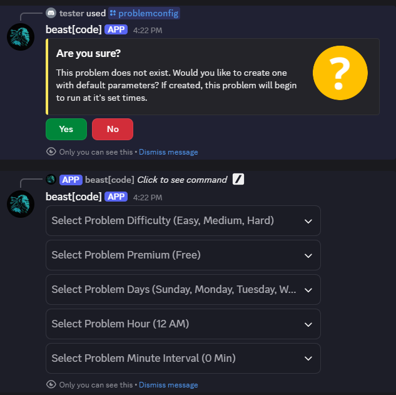Screen dimensions: 396x395
Task: Confirm with the green Yes button
Action: 66,129
